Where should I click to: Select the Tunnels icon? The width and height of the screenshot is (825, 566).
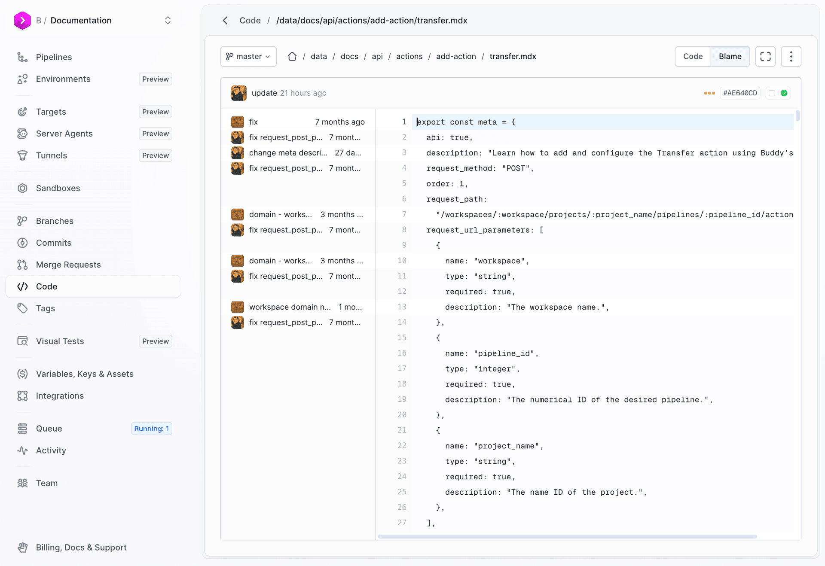22,155
